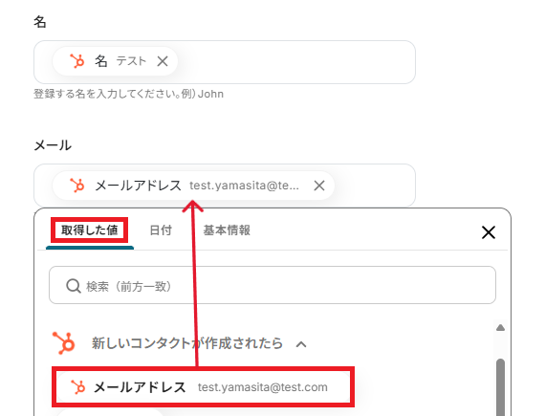Select メールアドレス test.yamasita@test.com value
Viewport: 545px width, 416px height.
203,386
